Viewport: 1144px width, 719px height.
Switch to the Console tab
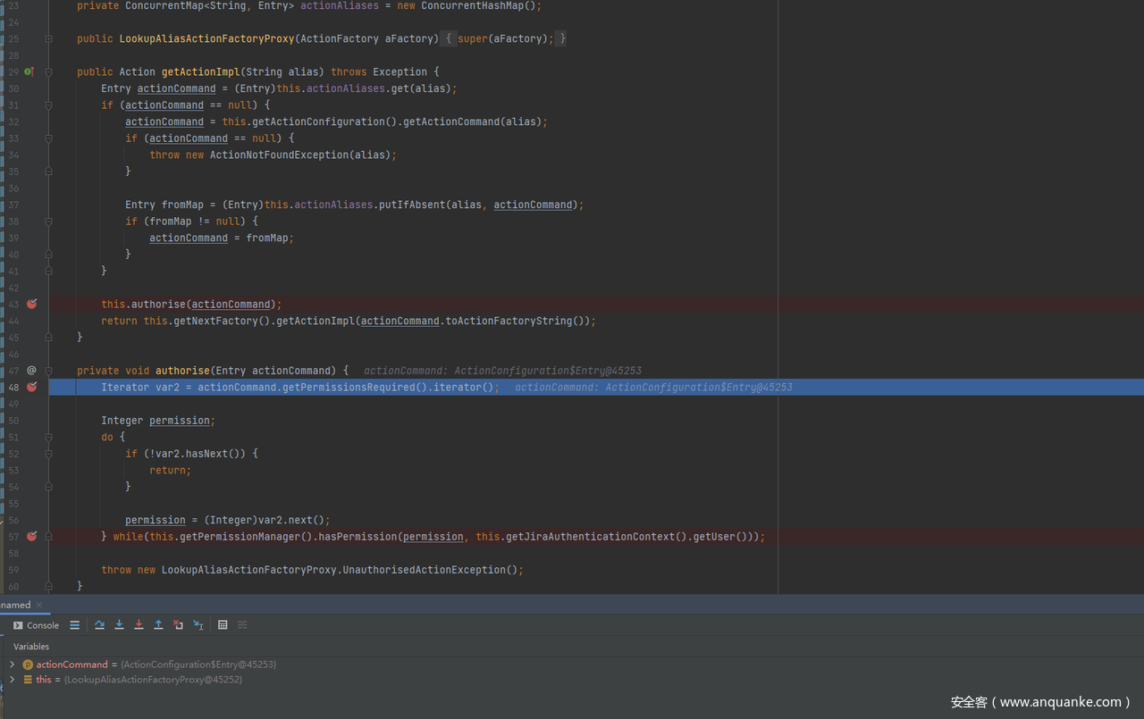tap(36, 625)
